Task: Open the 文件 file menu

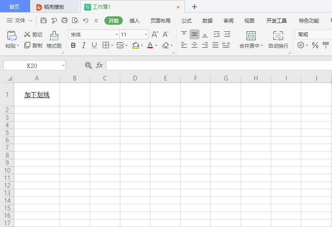Action: point(19,20)
